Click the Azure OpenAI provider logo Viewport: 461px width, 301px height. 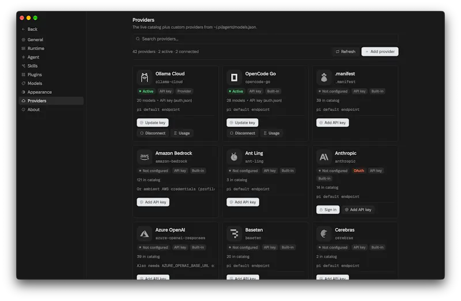point(145,234)
